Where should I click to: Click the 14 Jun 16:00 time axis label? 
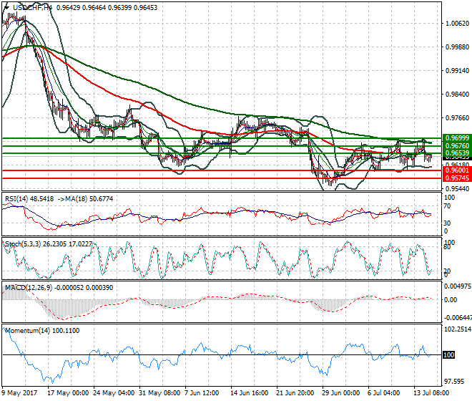[250, 393]
